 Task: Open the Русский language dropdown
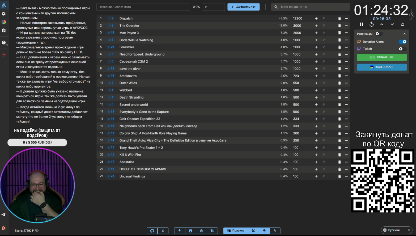click(x=397, y=230)
